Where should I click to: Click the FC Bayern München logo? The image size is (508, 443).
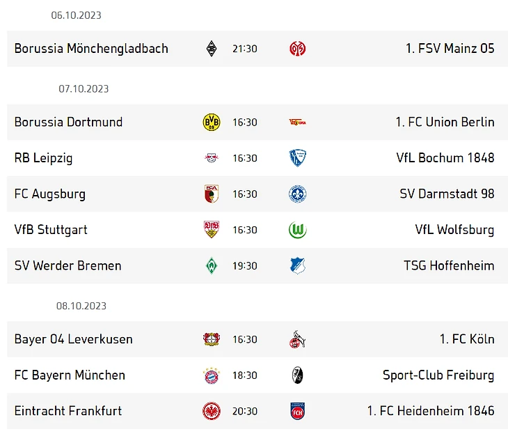pyautogui.click(x=212, y=375)
